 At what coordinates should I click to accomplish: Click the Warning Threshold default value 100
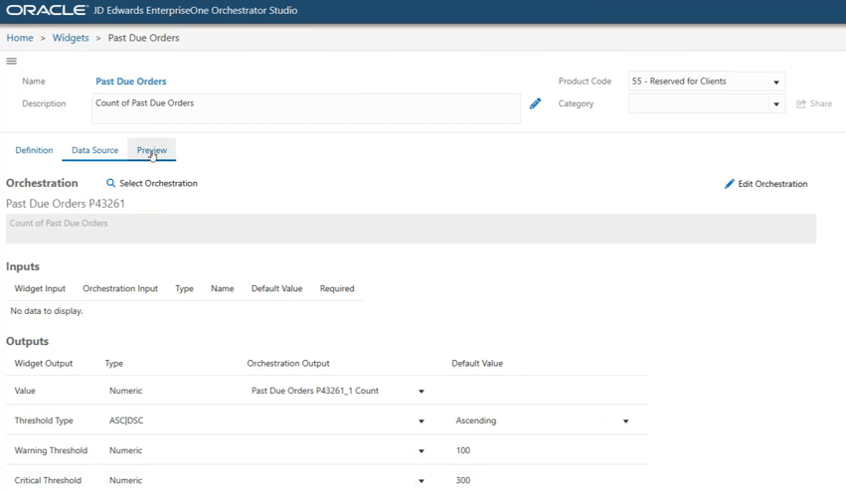click(x=463, y=450)
